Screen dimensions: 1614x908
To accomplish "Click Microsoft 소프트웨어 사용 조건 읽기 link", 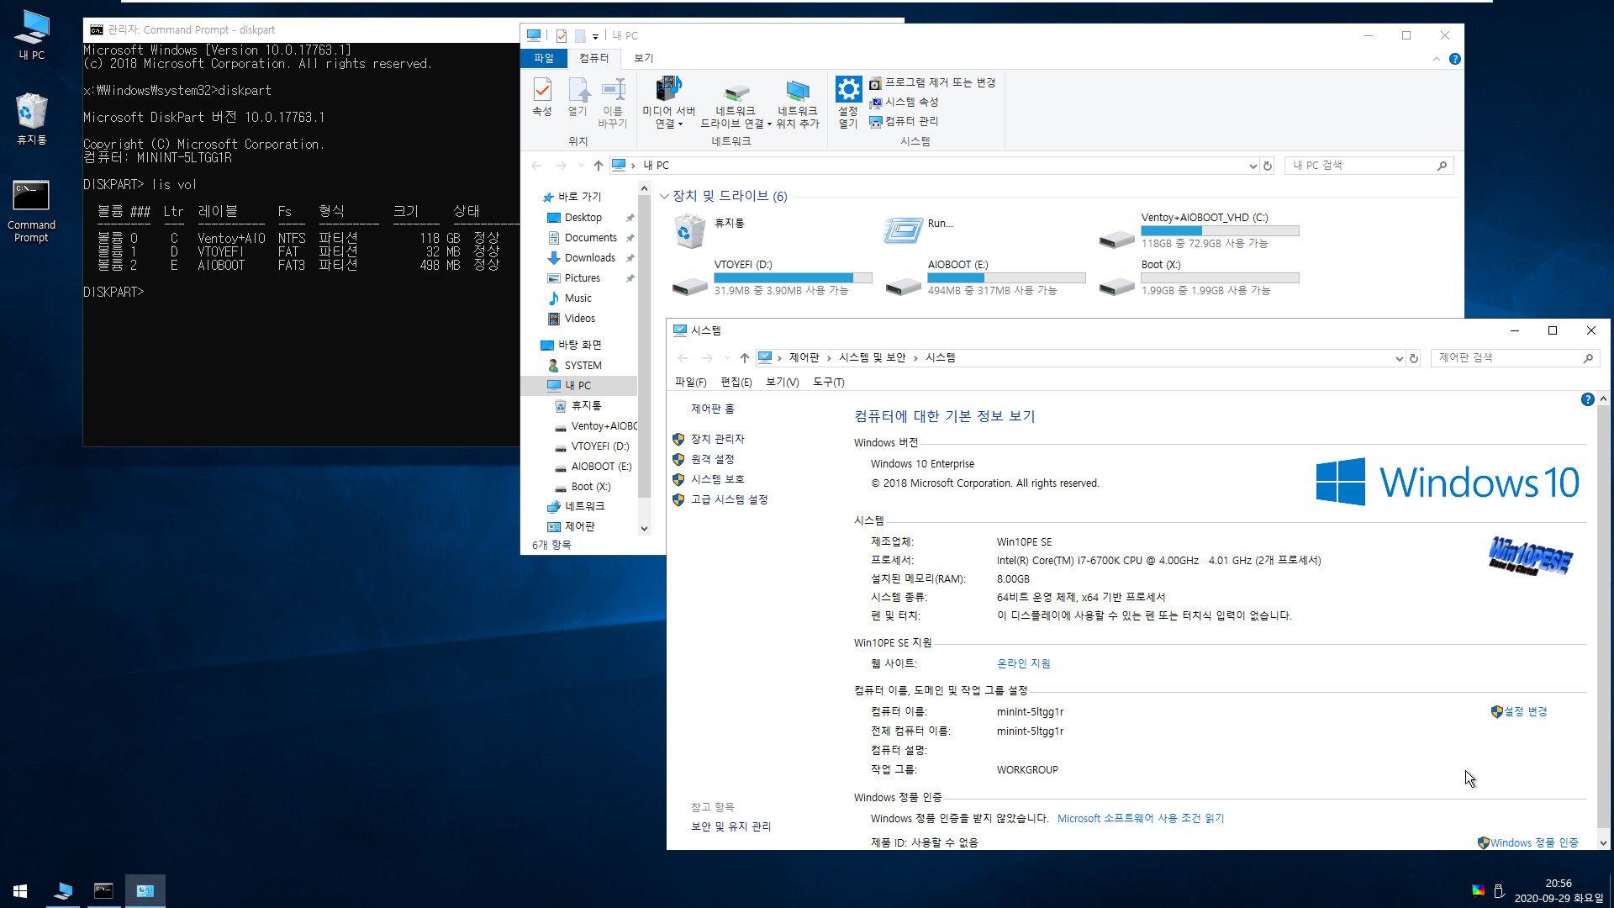I will pos(1140,818).
